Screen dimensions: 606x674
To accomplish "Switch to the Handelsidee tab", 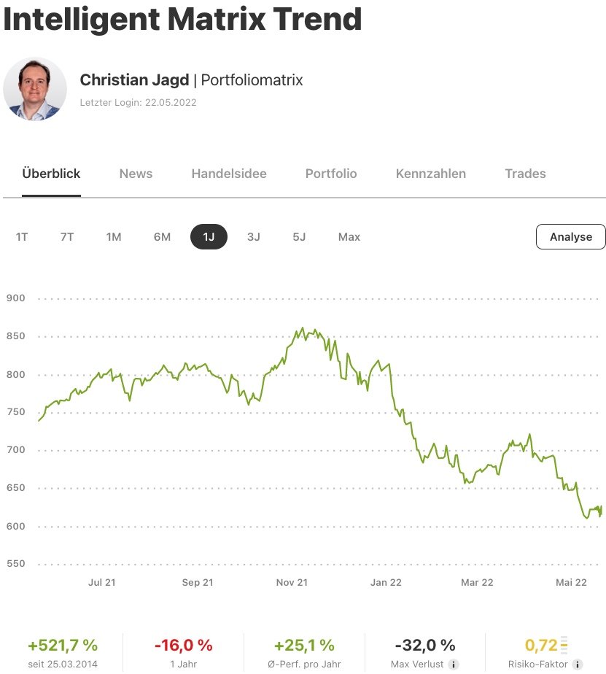I will coord(229,174).
